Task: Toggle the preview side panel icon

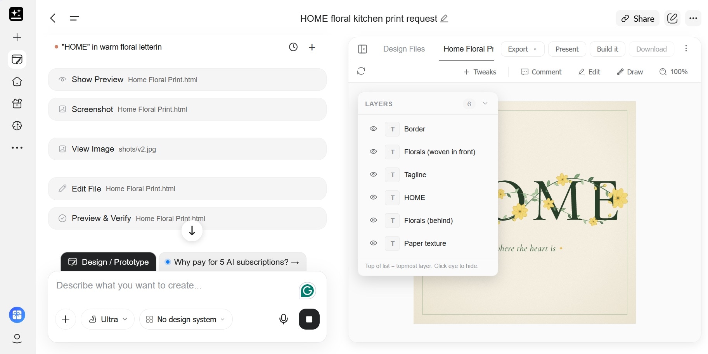Action: pyautogui.click(x=362, y=49)
